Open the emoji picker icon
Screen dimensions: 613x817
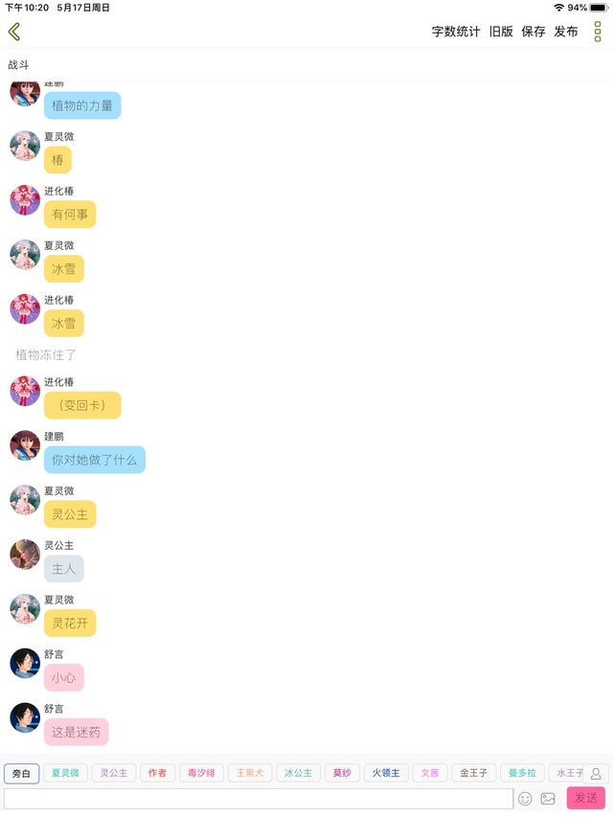coord(525,798)
